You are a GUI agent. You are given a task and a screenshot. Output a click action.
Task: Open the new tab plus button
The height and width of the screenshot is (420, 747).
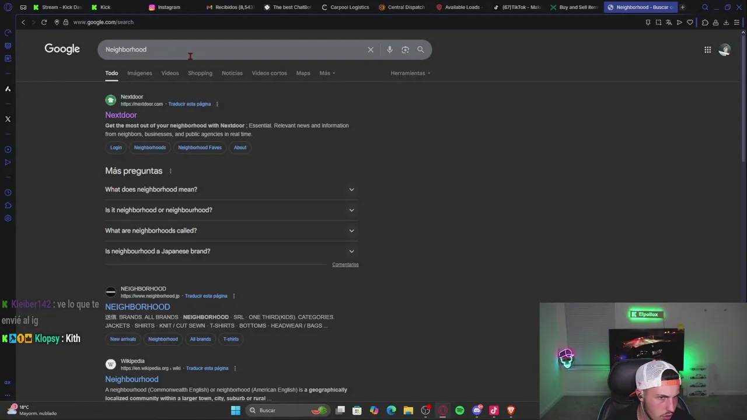(682, 7)
